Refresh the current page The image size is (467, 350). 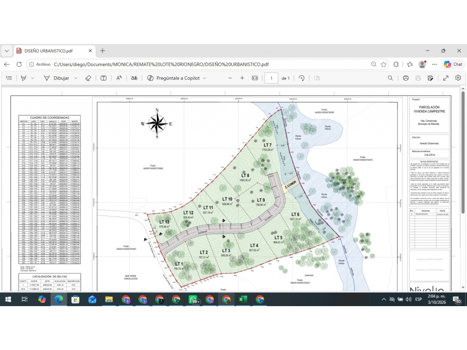pos(19,64)
